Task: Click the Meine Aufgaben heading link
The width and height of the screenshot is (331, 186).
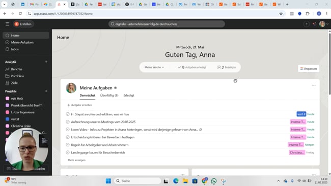Action: (x=96, y=88)
